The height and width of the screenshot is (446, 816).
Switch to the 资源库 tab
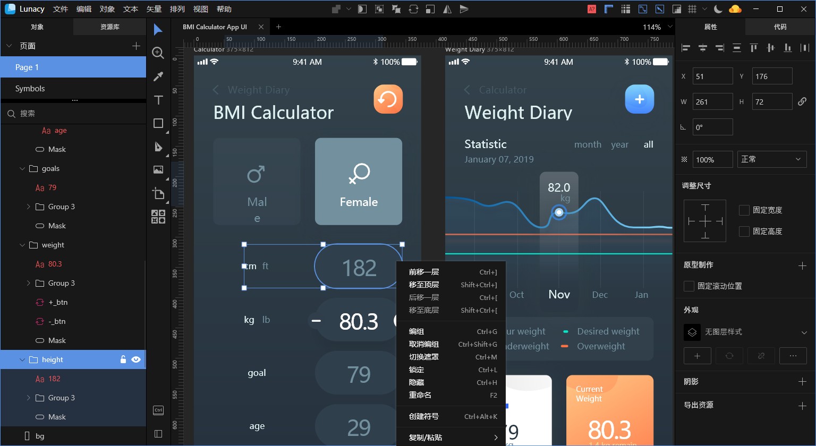[109, 27]
